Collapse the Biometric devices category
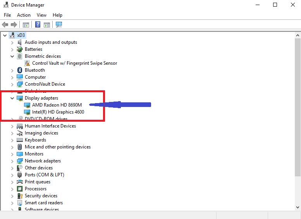 tap(12, 56)
